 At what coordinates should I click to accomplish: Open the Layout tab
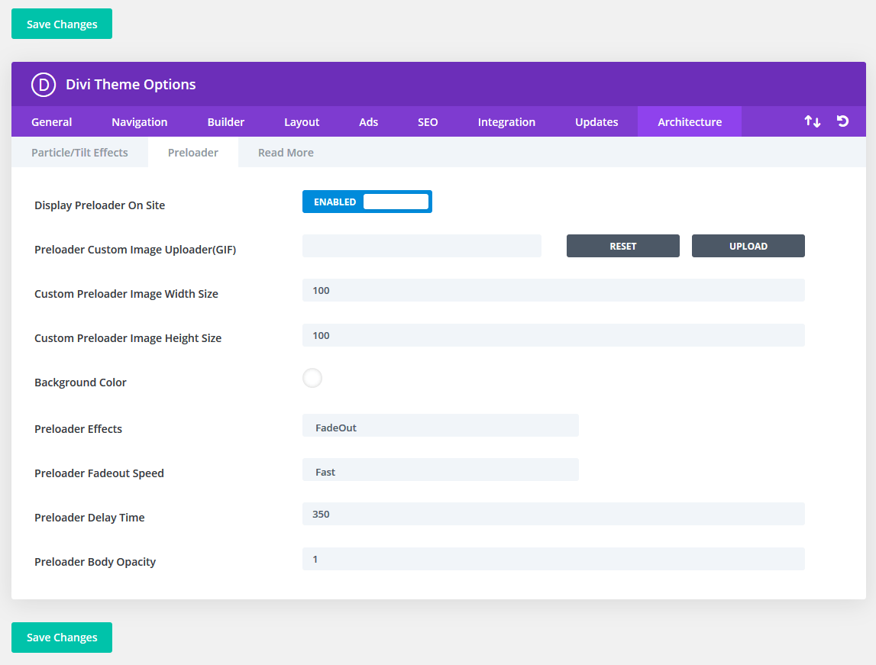click(x=302, y=121)
